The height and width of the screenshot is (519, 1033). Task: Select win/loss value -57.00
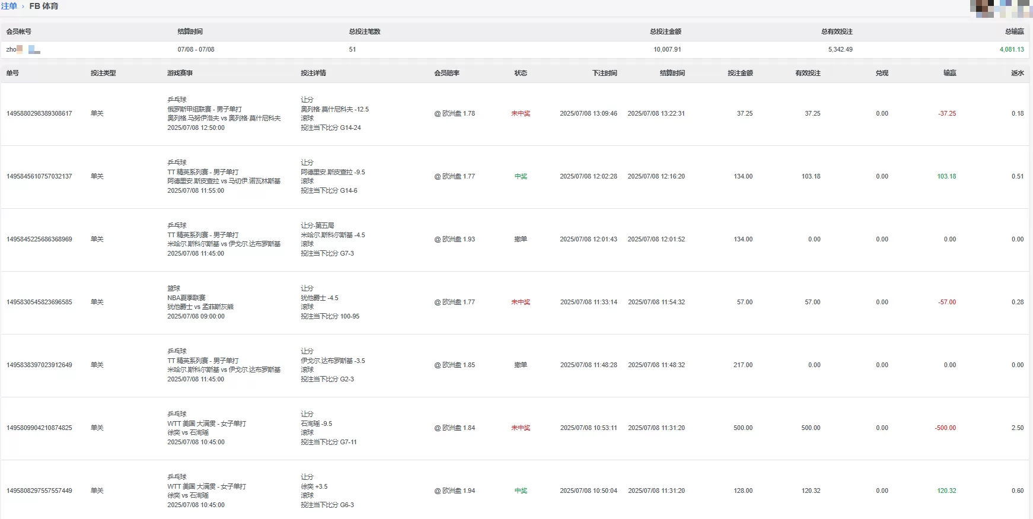pos(947,302)
